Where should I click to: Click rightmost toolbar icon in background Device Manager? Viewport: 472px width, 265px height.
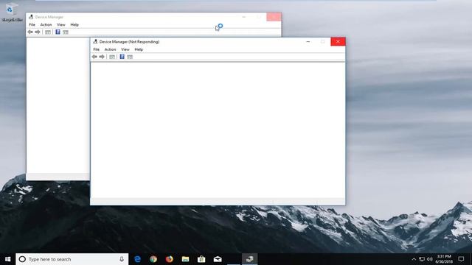click(x=66, y=32)
